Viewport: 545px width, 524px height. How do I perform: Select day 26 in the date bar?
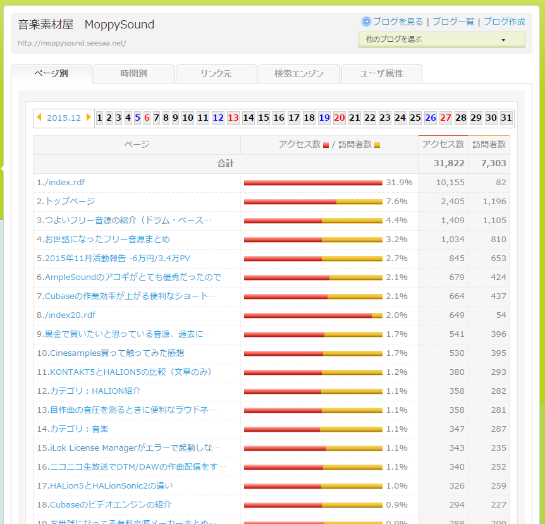pos(431,118)
